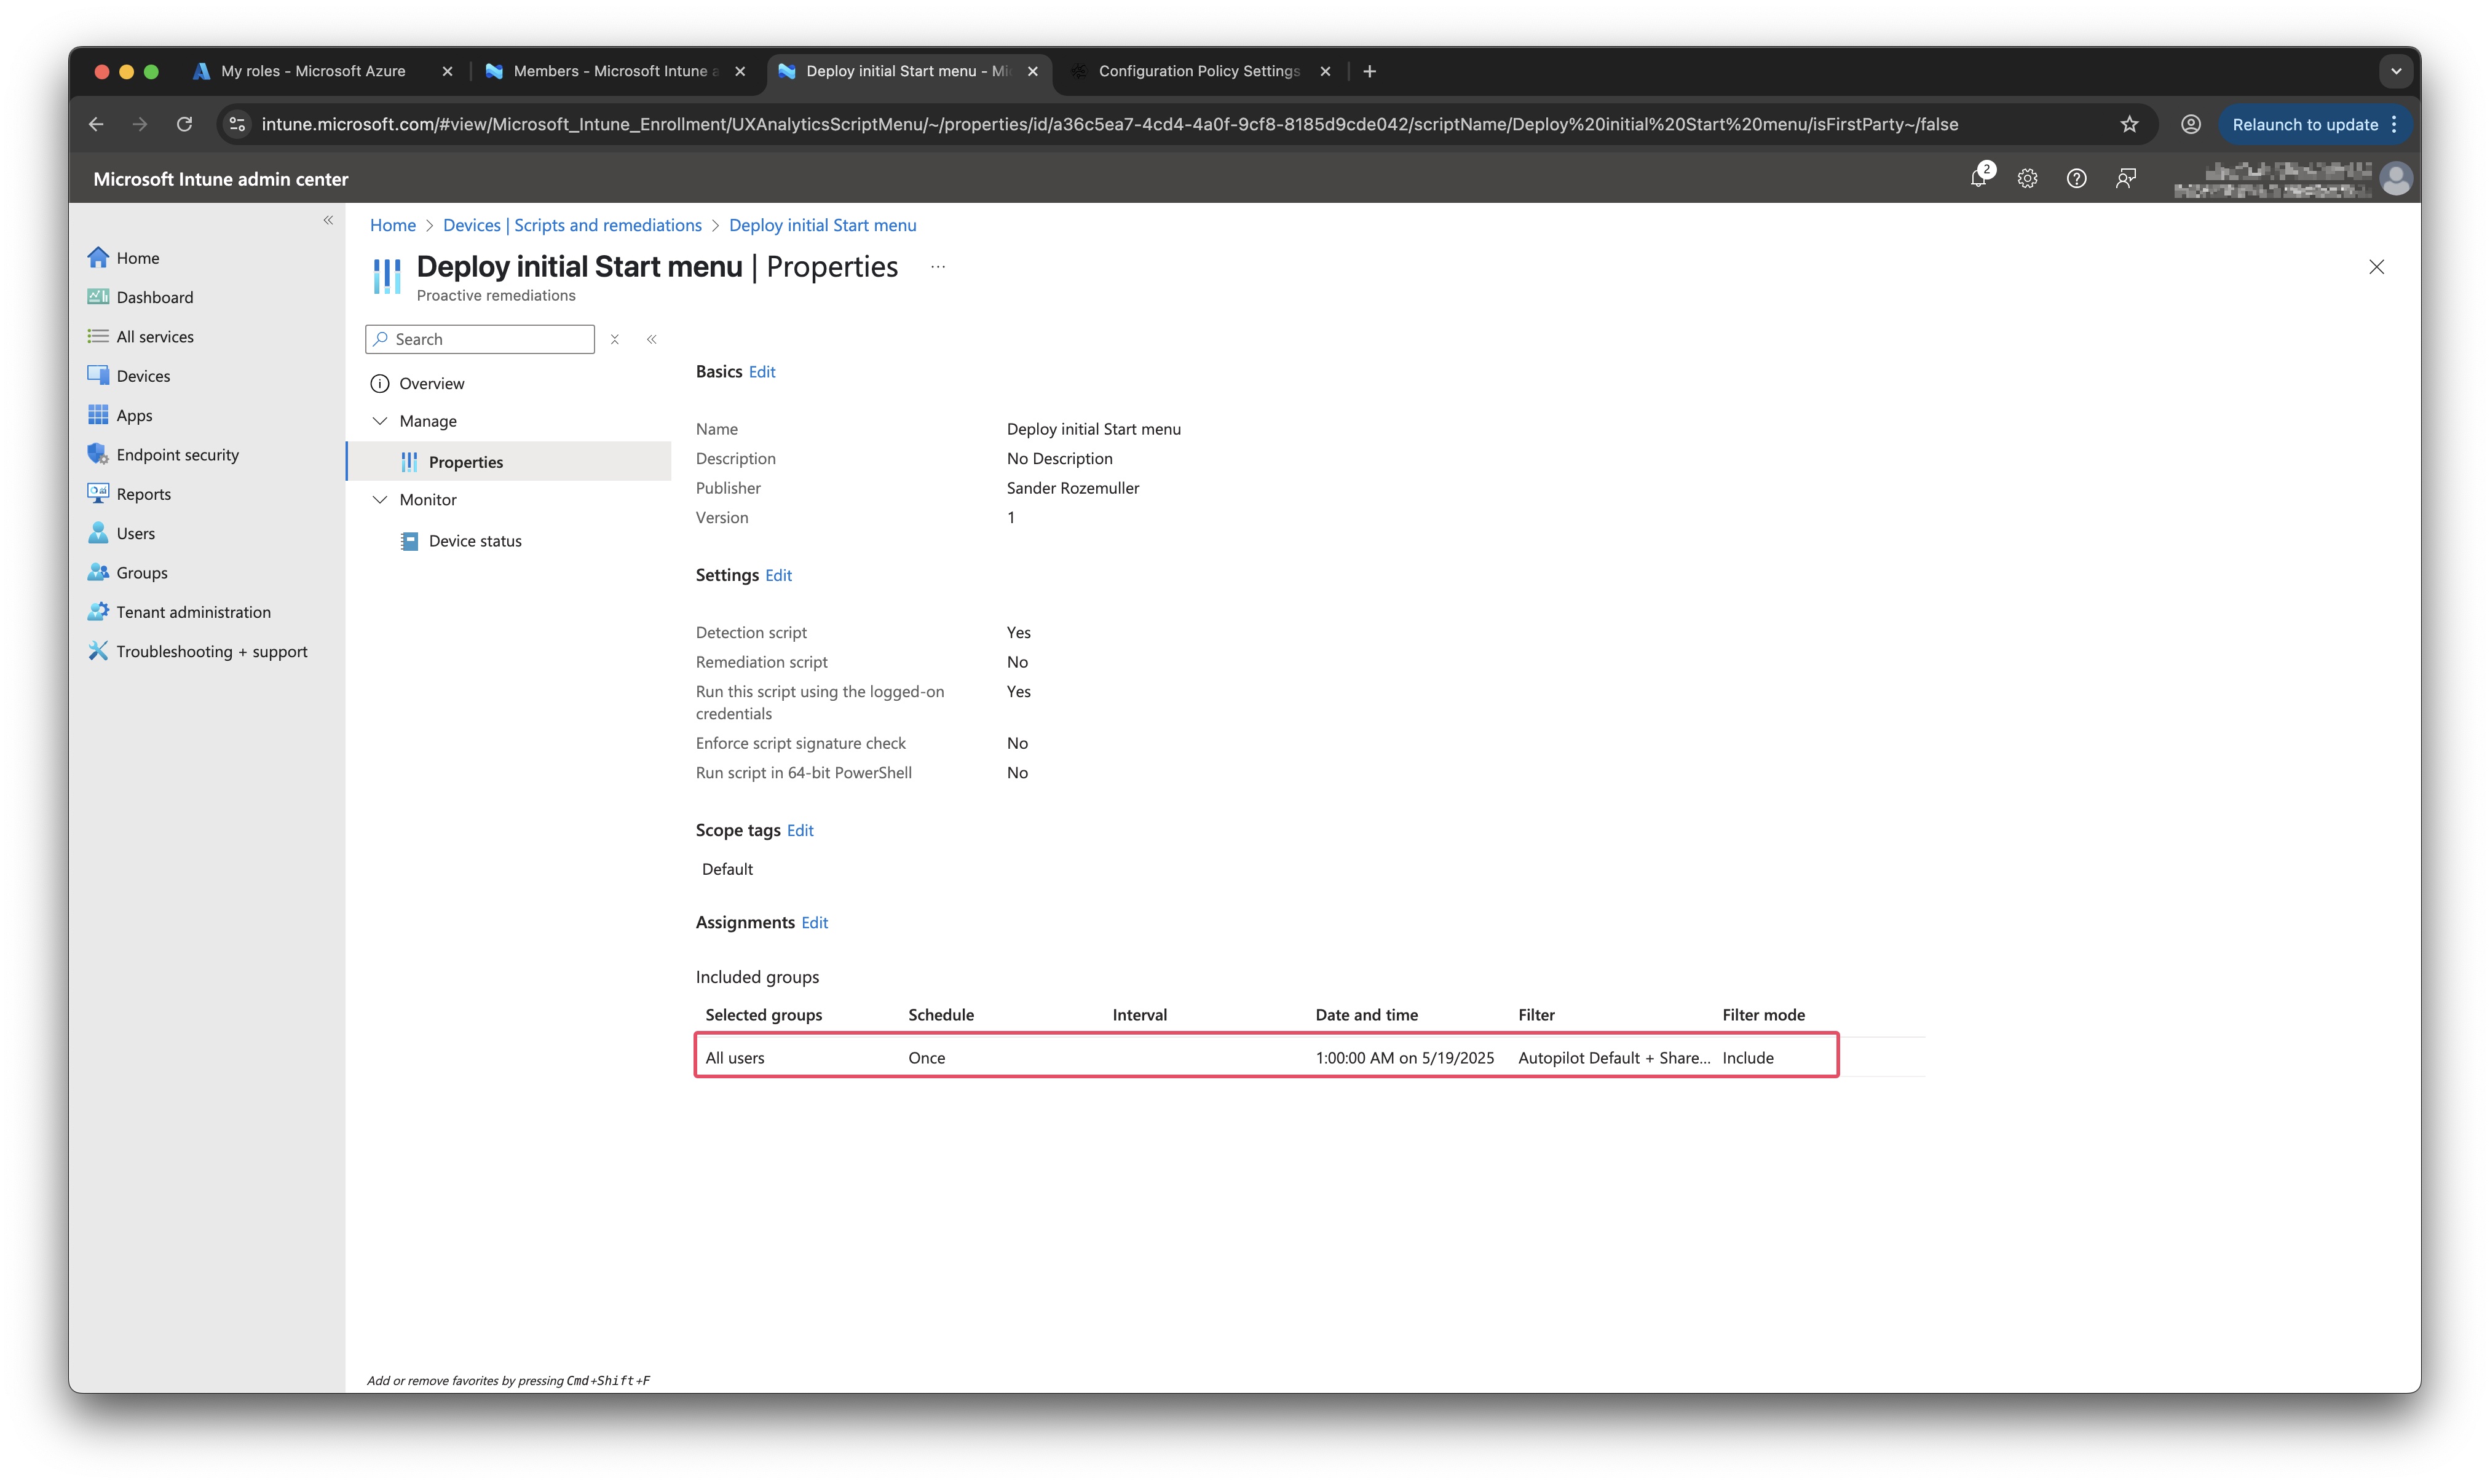
Task: Click the browser address bar URL
Action: pos(1109,124)
